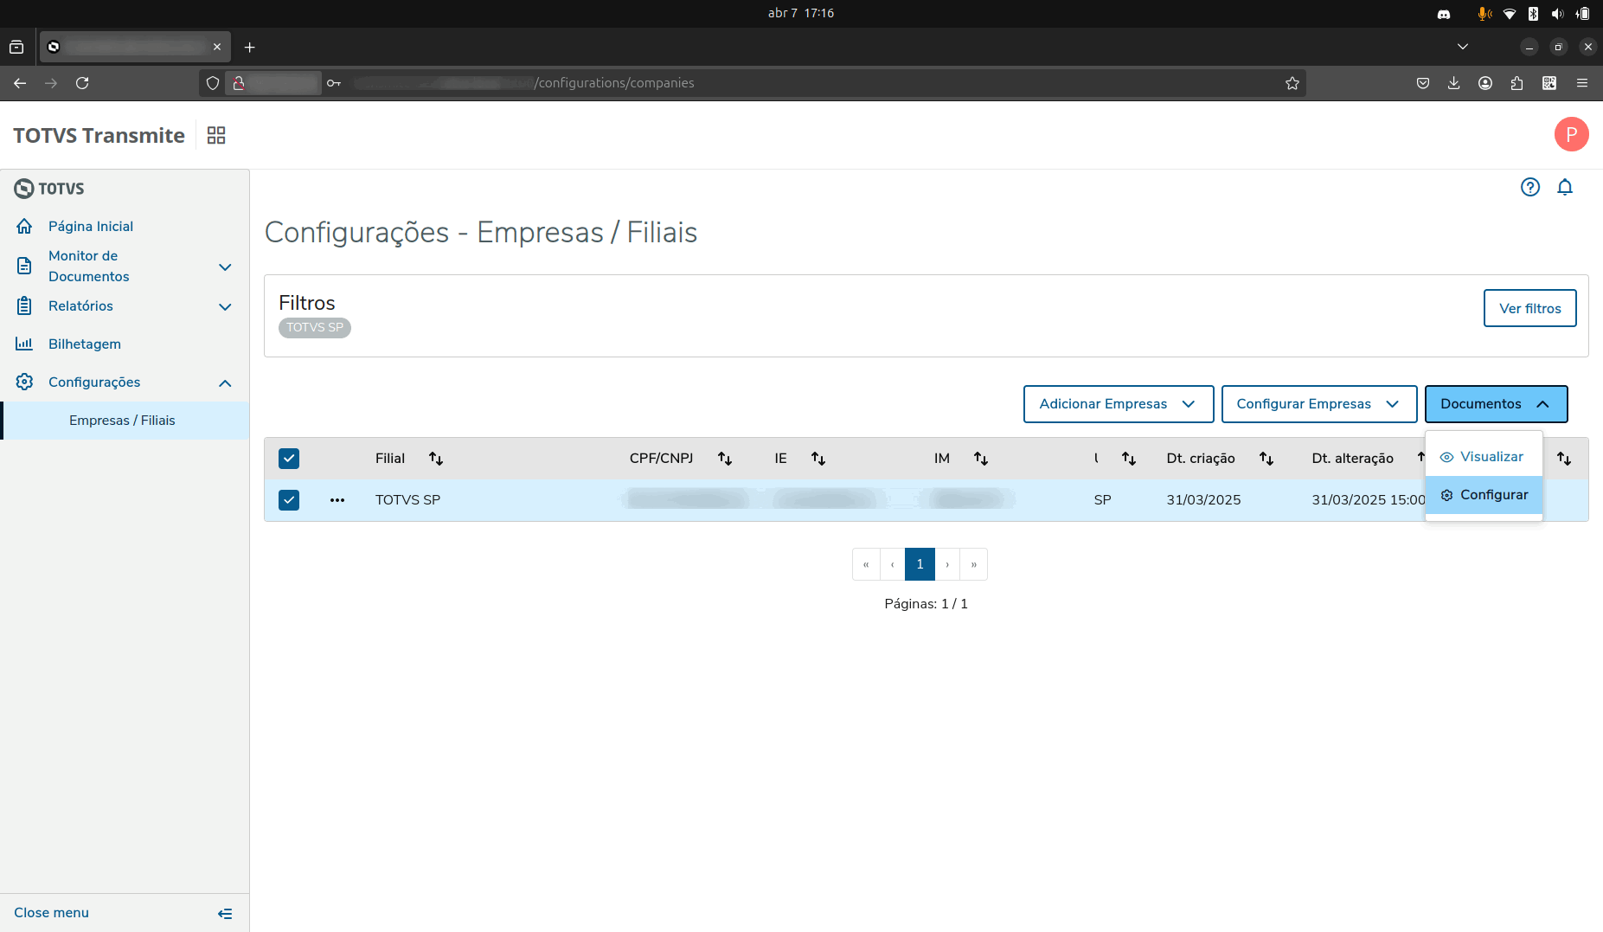
Task: Jump to the last page of results
Action: (974, 564)
